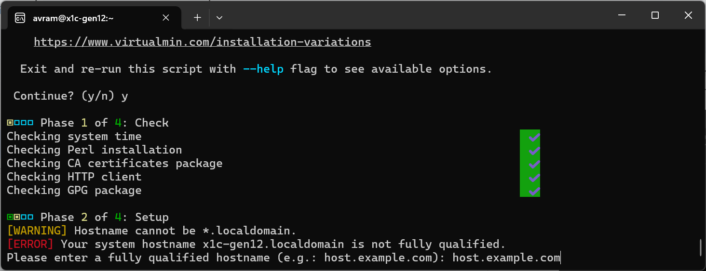Click the red [ERROR] label
The height and width of the screenshot is (271, 706).
30,244
